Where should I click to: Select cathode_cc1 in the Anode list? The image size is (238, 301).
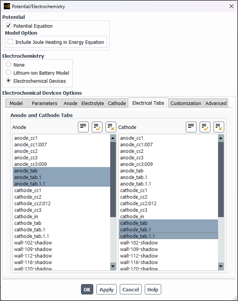(61, 190)
